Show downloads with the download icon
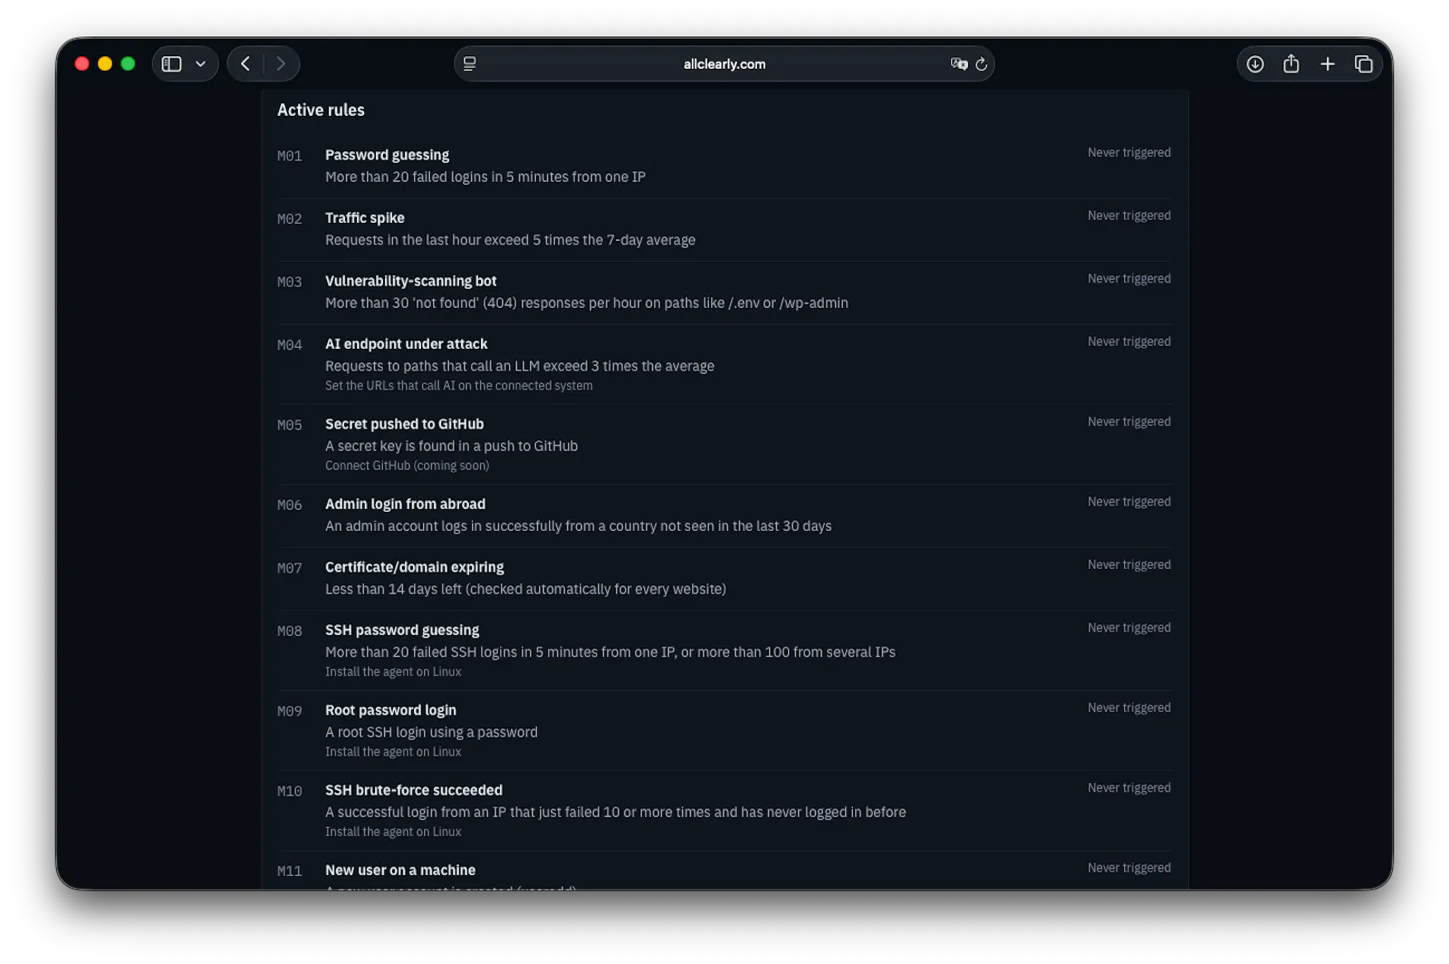Image resolution: width=1449 pixels, height=964 pixels. (x=1254, y=64)
